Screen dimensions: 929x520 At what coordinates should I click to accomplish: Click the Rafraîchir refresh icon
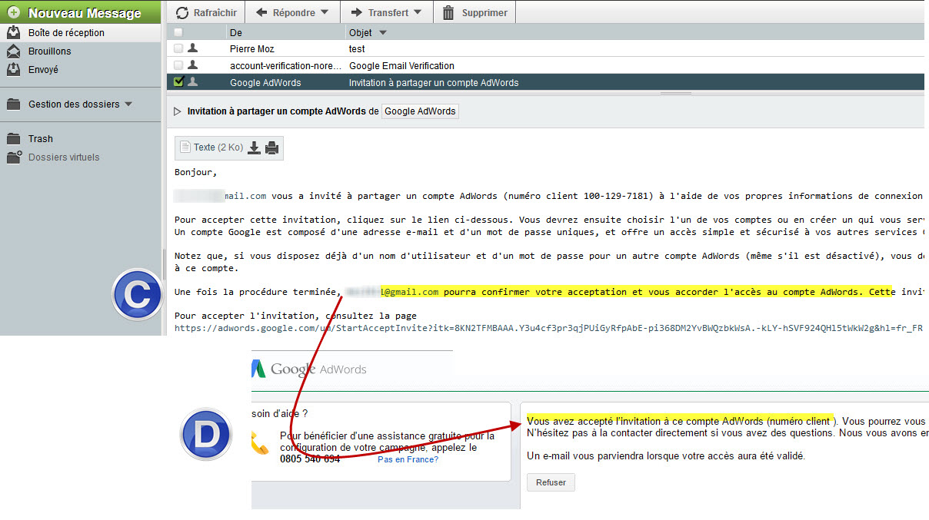coord(182,12)
